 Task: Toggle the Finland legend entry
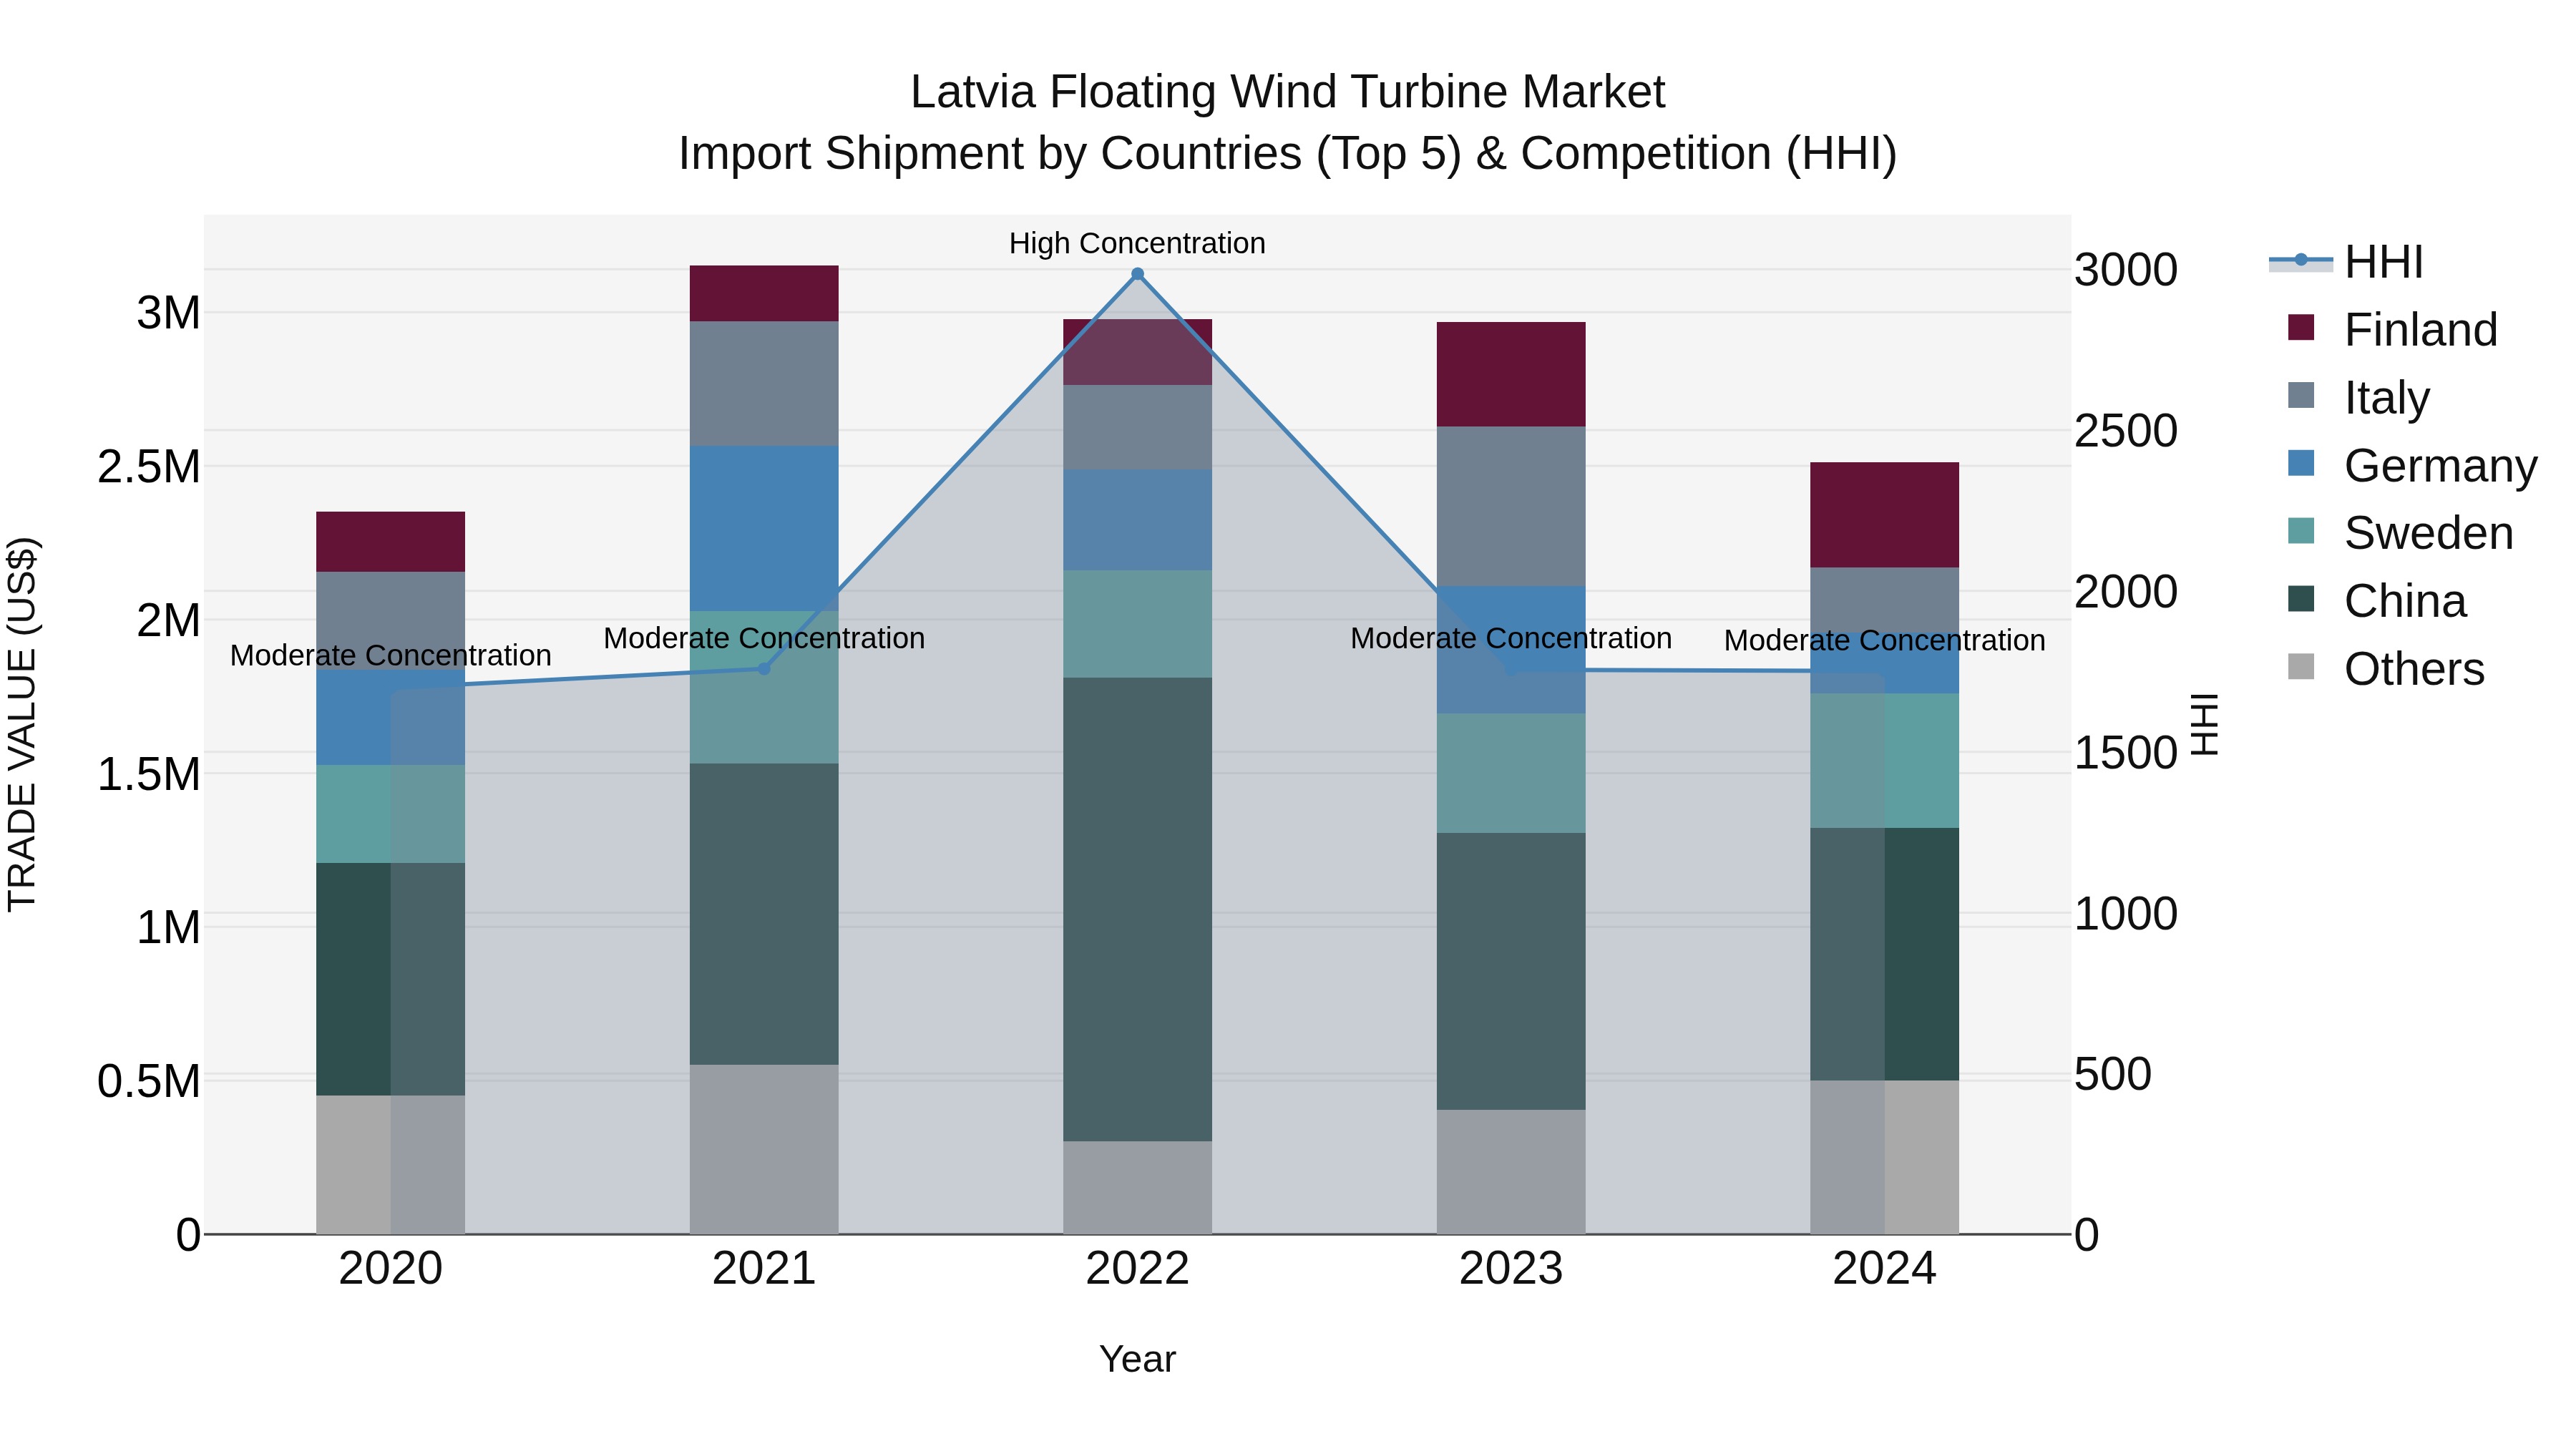coord(2392,330)
